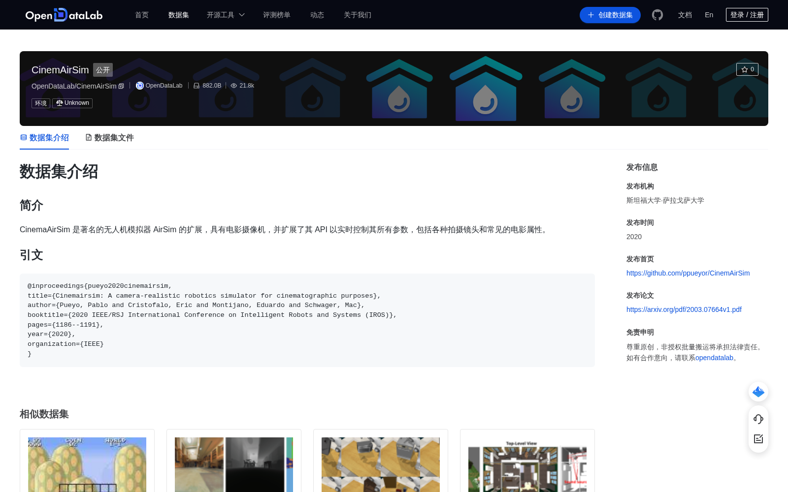Click the 创建数据集 button
This screenshot has width=788, height=492.
610,15
